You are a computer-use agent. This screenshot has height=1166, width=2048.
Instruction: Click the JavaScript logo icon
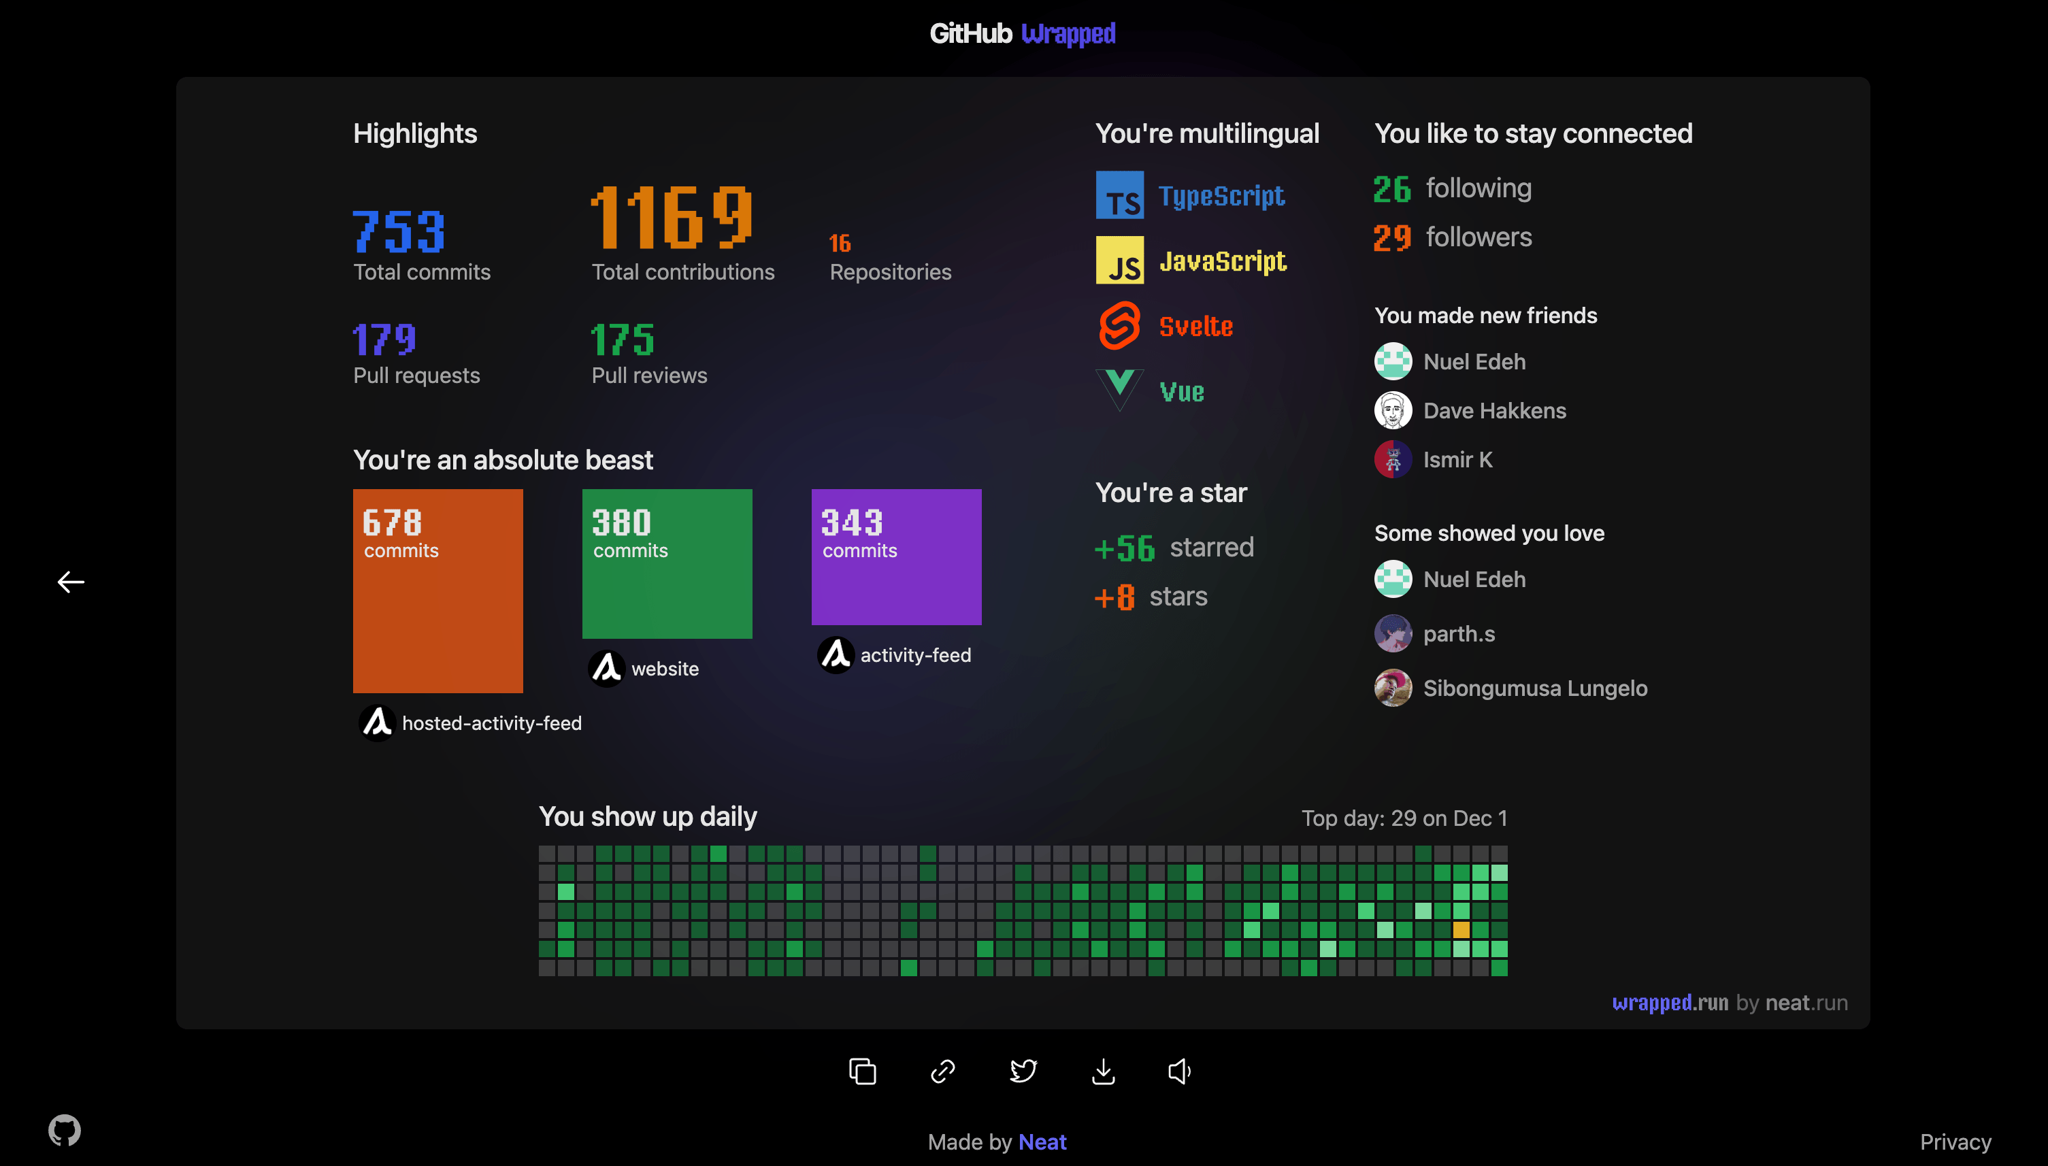[x=1120, y=261]
